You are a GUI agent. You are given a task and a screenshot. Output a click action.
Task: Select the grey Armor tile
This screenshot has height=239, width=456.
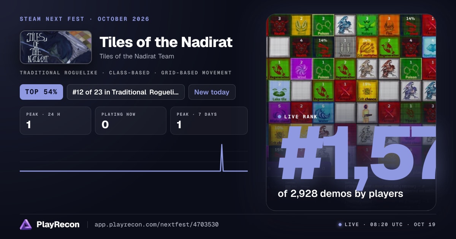click(345, 47)
